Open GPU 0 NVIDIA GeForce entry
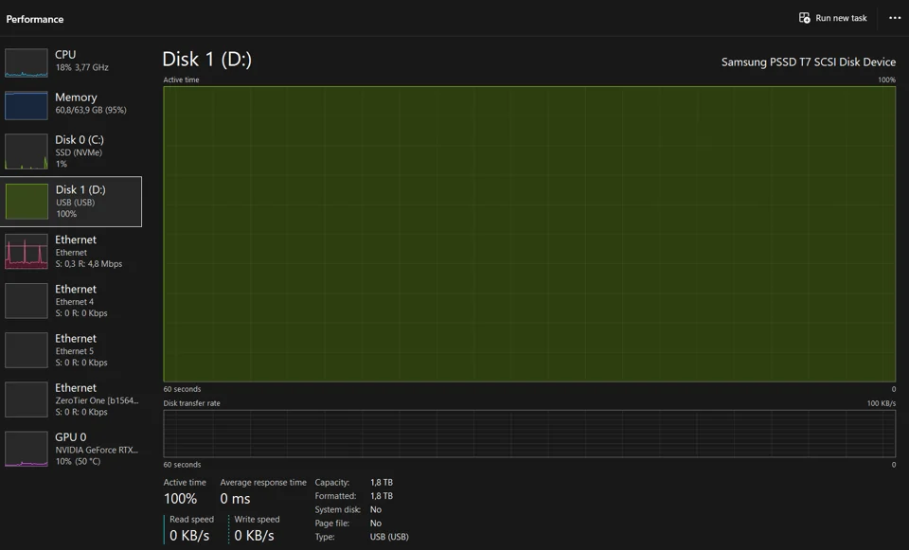The image size is (909, 550). pos(71,449)
